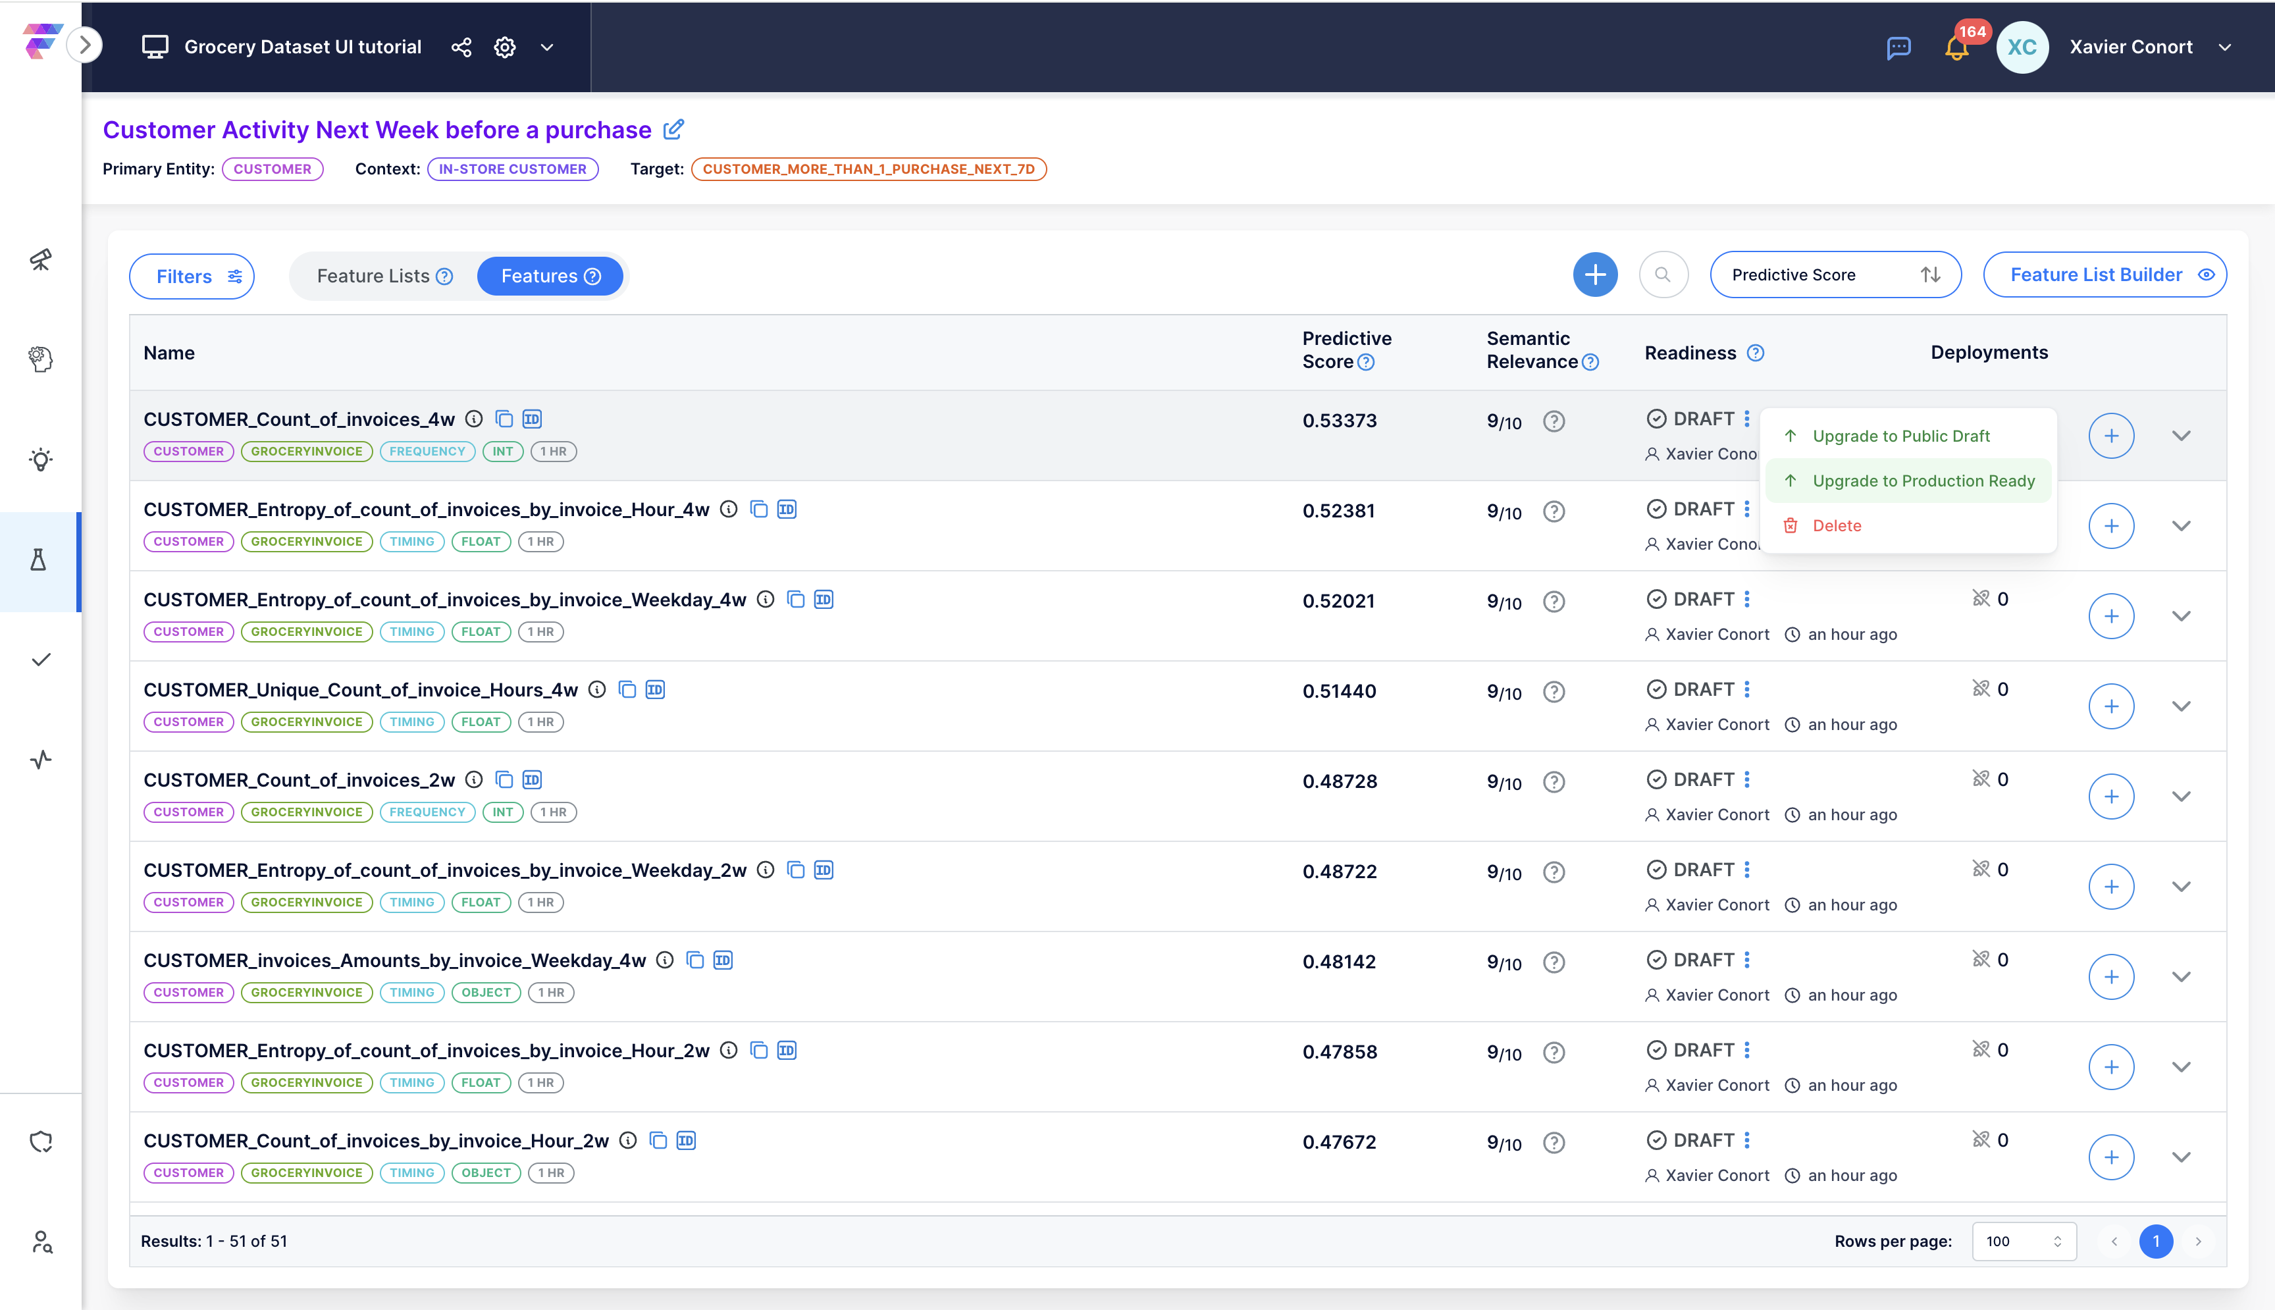Open Xavier Conort user menu chevron
This screenshot has height=1310, width=2275.
click(2224, 47)
